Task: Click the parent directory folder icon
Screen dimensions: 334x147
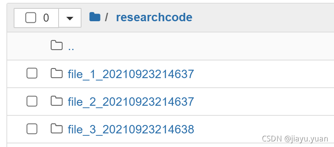Action: click(57, 45)
